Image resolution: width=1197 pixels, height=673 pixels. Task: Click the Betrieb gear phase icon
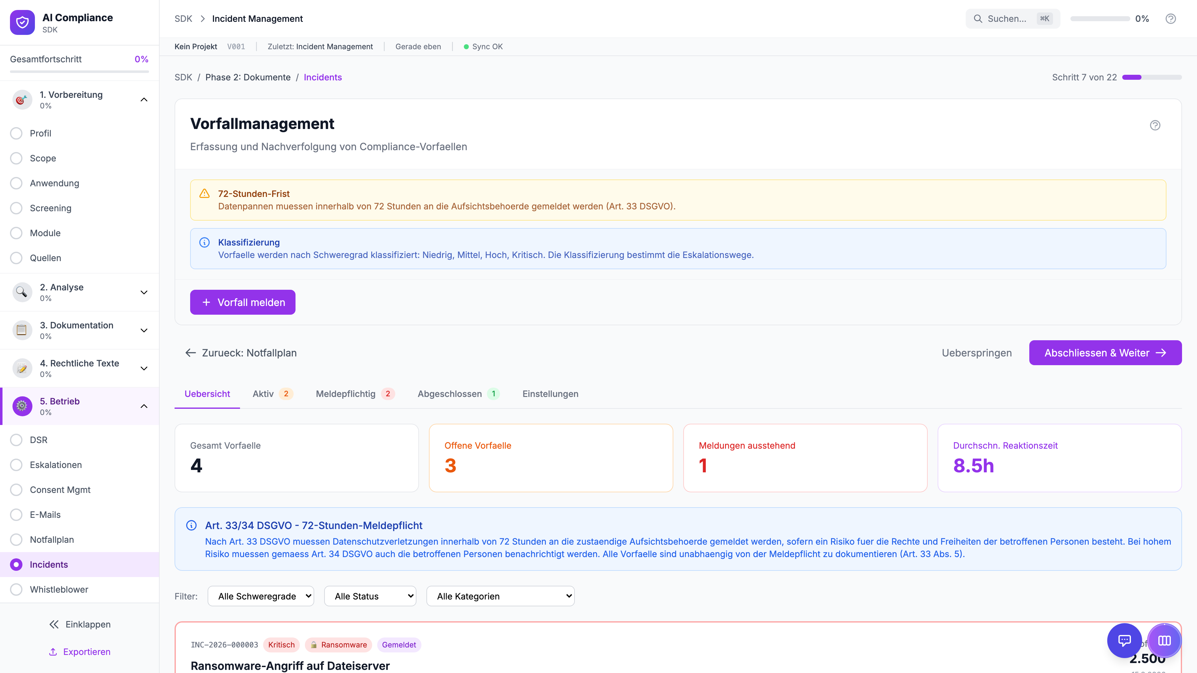[x=22, y=406]
